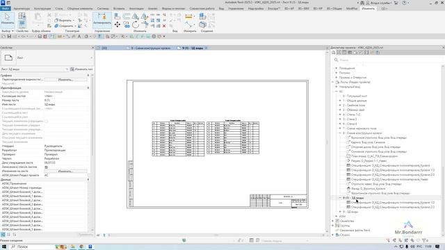Screen dimensions: 445x250
Task: Click the Revit application logo icon
Action: (3, 3)
